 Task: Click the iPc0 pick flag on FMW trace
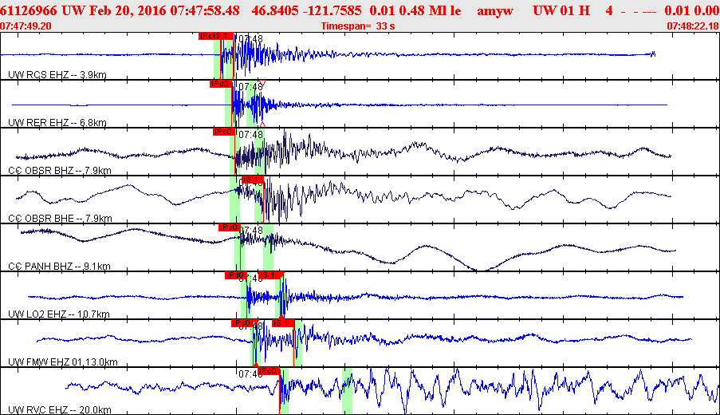coord(242,322)
